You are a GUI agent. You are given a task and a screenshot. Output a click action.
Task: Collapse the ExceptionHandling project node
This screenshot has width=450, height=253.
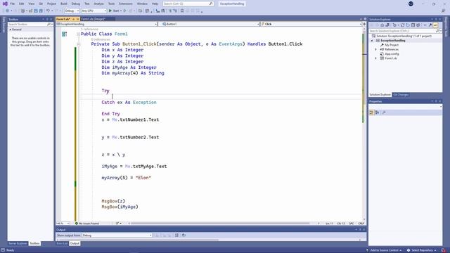click(x=372, y=41)
